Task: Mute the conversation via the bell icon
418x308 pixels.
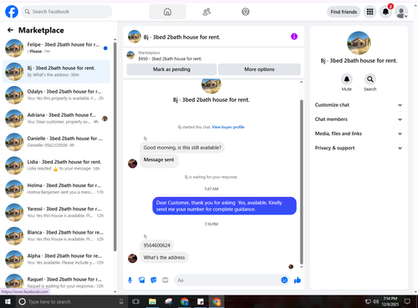Action: click(x=347, y=79)
